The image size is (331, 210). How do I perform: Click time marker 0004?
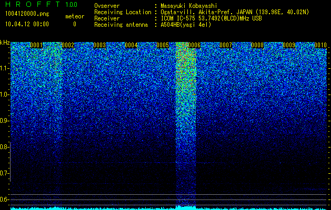131,45
